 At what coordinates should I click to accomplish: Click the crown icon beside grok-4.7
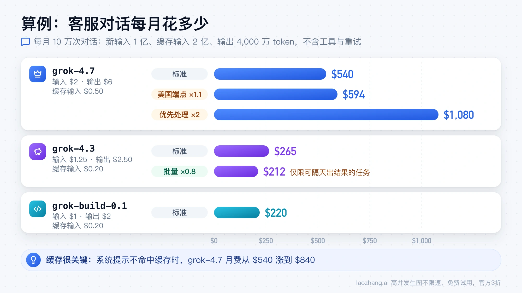point(38,74)
